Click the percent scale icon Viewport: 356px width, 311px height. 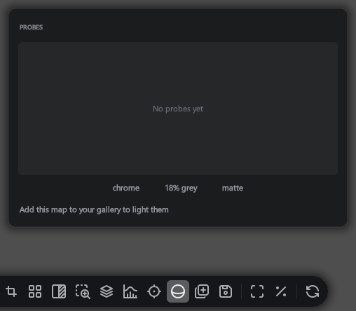[281, 291]
